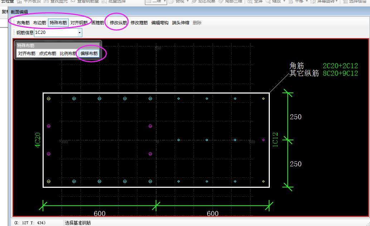Pick the lower magenta rebar on center line
This screenshot has height=226, width=370.
[x=150, y=154]
